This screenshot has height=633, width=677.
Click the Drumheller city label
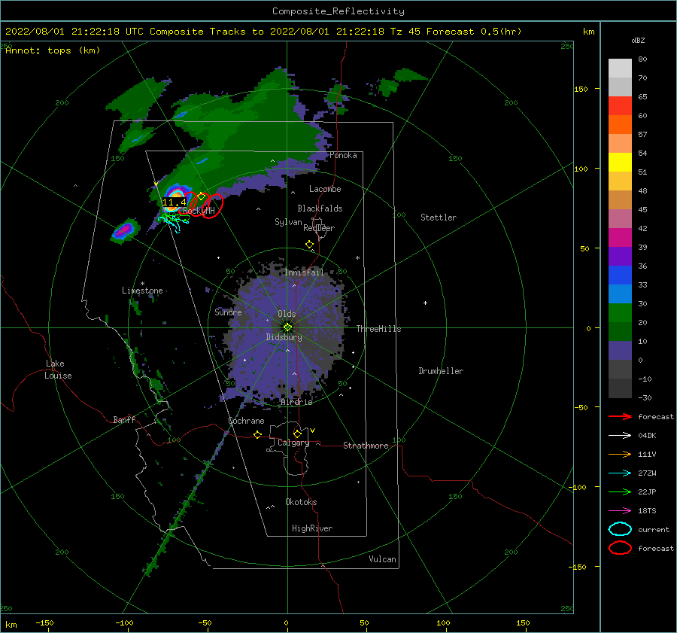pyautogui.click(x=441, y=371)
